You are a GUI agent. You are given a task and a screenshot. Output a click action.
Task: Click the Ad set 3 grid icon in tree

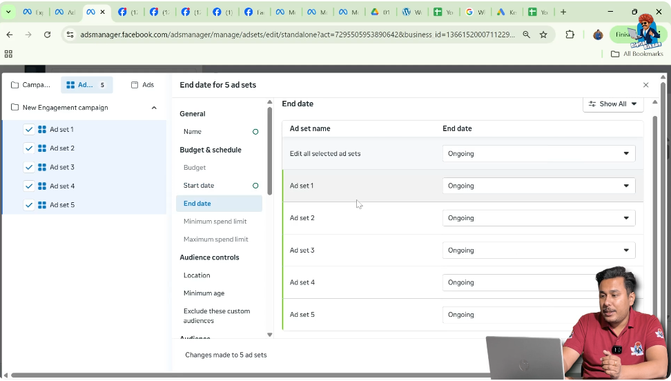(x=42, y=167)
